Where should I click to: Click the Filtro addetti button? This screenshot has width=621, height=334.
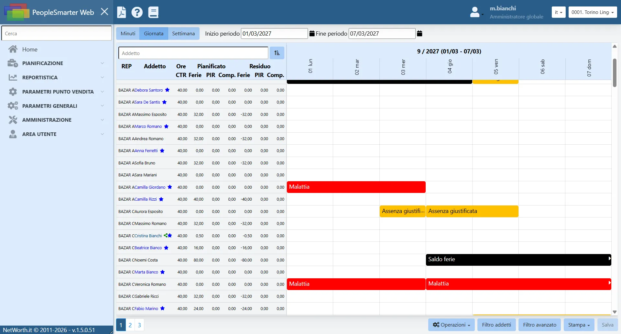[x=496, y=325]
